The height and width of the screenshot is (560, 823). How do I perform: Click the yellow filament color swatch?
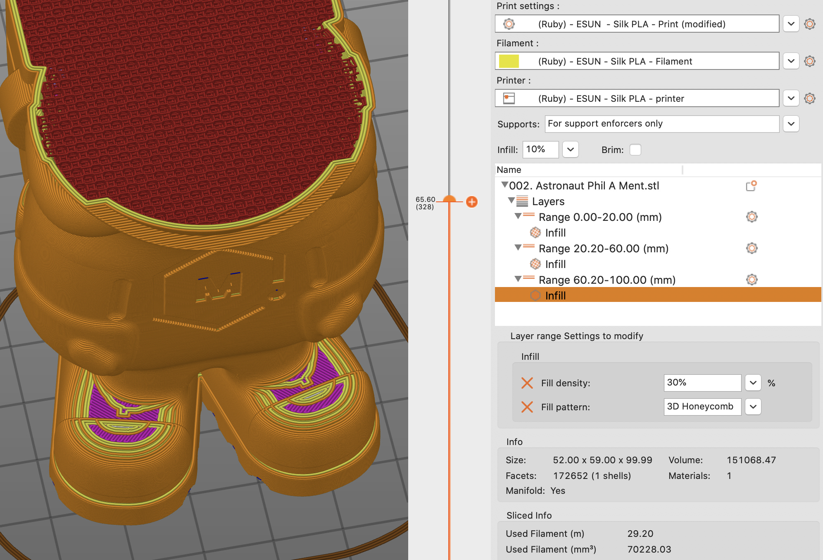tap(509, 61)
